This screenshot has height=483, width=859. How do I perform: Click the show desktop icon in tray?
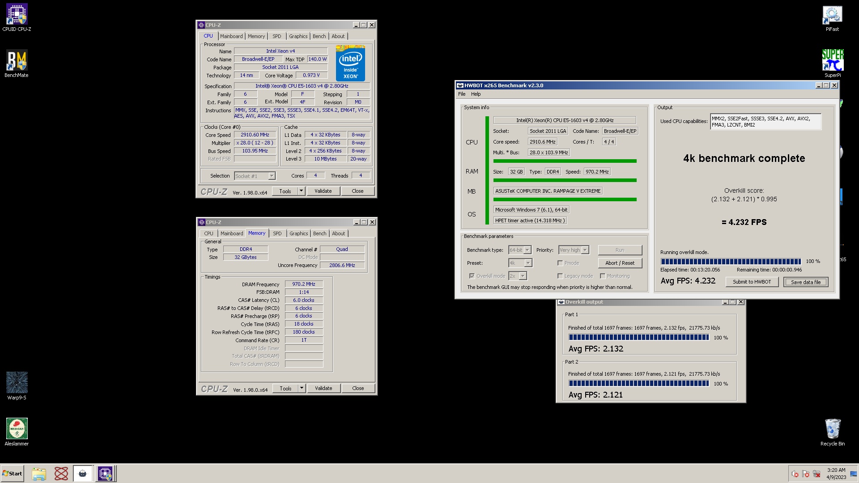[x=854, y=474]
